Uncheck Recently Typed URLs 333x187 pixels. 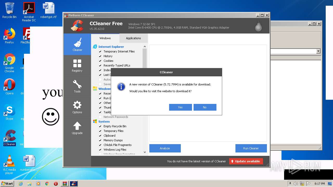tap(100, 65)
